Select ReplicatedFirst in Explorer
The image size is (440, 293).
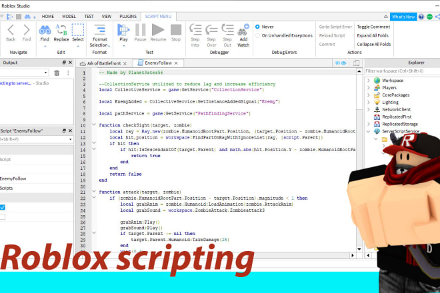tap(397, 117)
